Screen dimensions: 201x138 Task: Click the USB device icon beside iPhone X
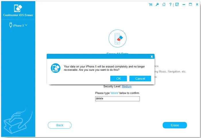point(11,25)
